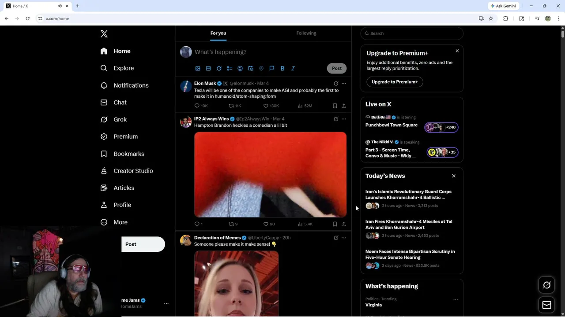Open Declaration of Memes video thumbnail
Viewport: 565px width, 317px height.
point(236,284)
